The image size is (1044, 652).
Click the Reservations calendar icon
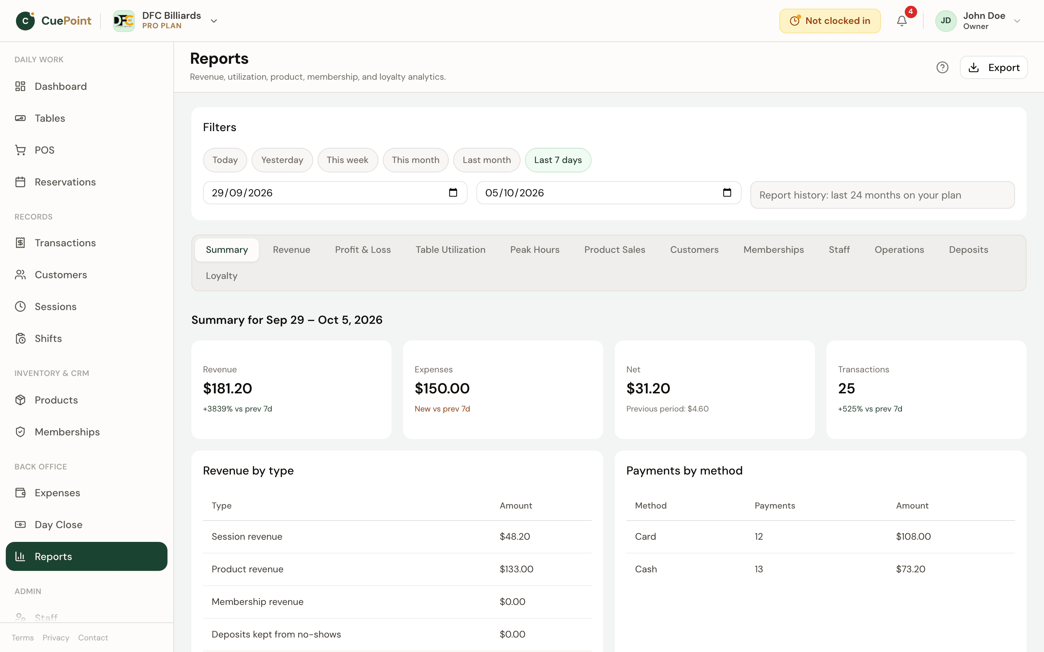(x=20, y=182)
